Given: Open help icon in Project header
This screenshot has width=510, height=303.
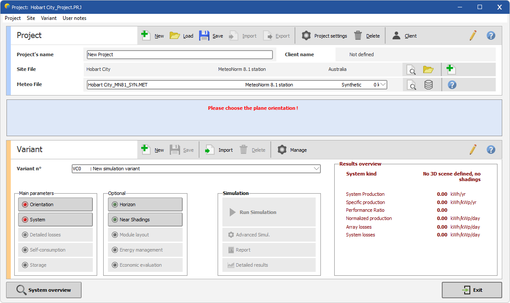Looking at the screenshot, I should pyautogui.click(x=491, y=35).
